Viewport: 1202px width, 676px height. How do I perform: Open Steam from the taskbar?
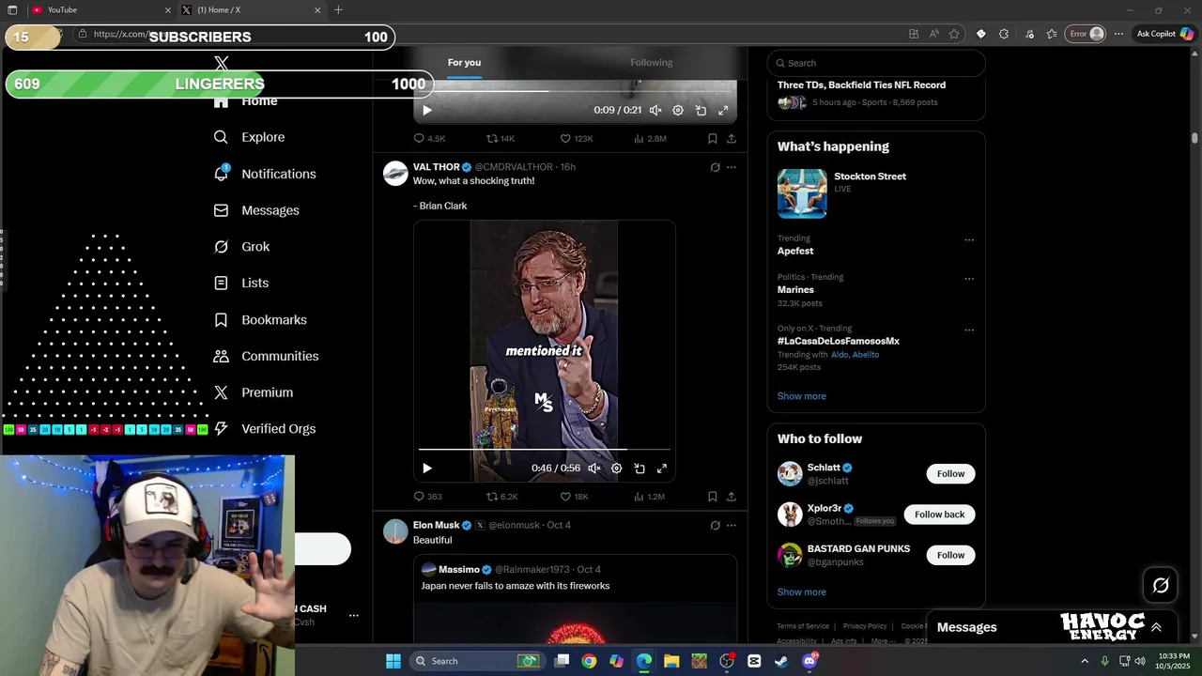[x=781, y=661]
